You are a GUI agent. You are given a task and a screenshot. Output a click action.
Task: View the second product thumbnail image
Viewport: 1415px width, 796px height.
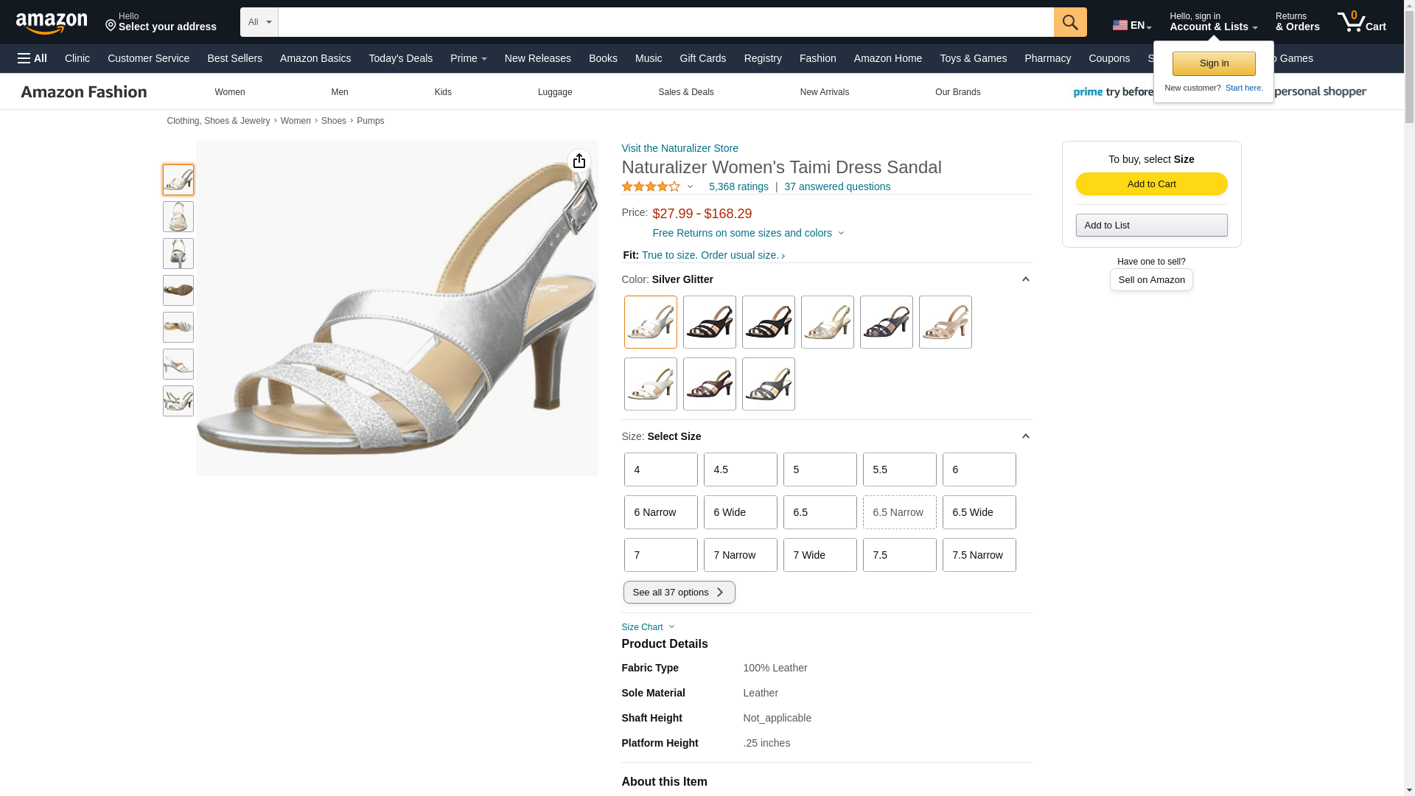click(178, 217)
